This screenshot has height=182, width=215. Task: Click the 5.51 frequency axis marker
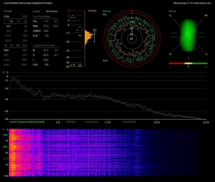click(x=58, y=122)
